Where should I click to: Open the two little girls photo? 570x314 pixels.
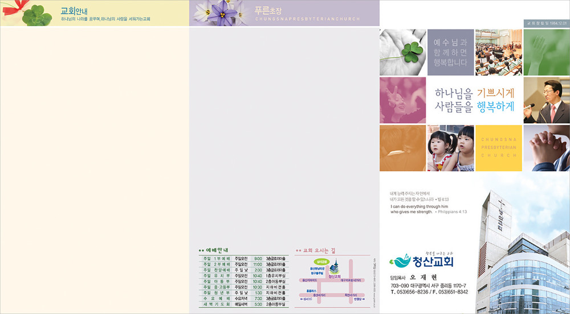point(450,148)
